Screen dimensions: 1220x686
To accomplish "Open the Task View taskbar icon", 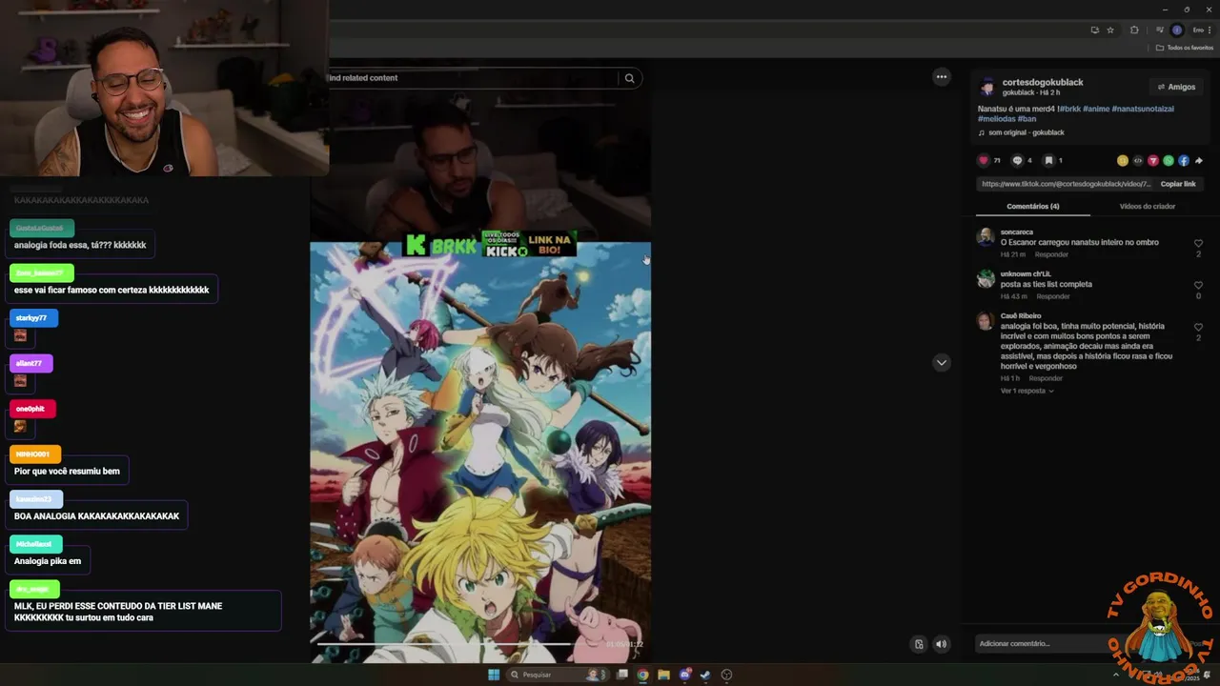I will [x=622, y=675].
